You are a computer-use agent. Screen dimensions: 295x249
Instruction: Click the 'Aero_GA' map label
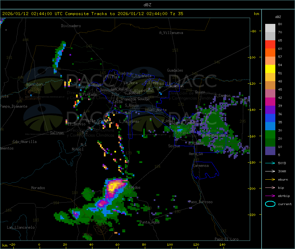[196, 154]
